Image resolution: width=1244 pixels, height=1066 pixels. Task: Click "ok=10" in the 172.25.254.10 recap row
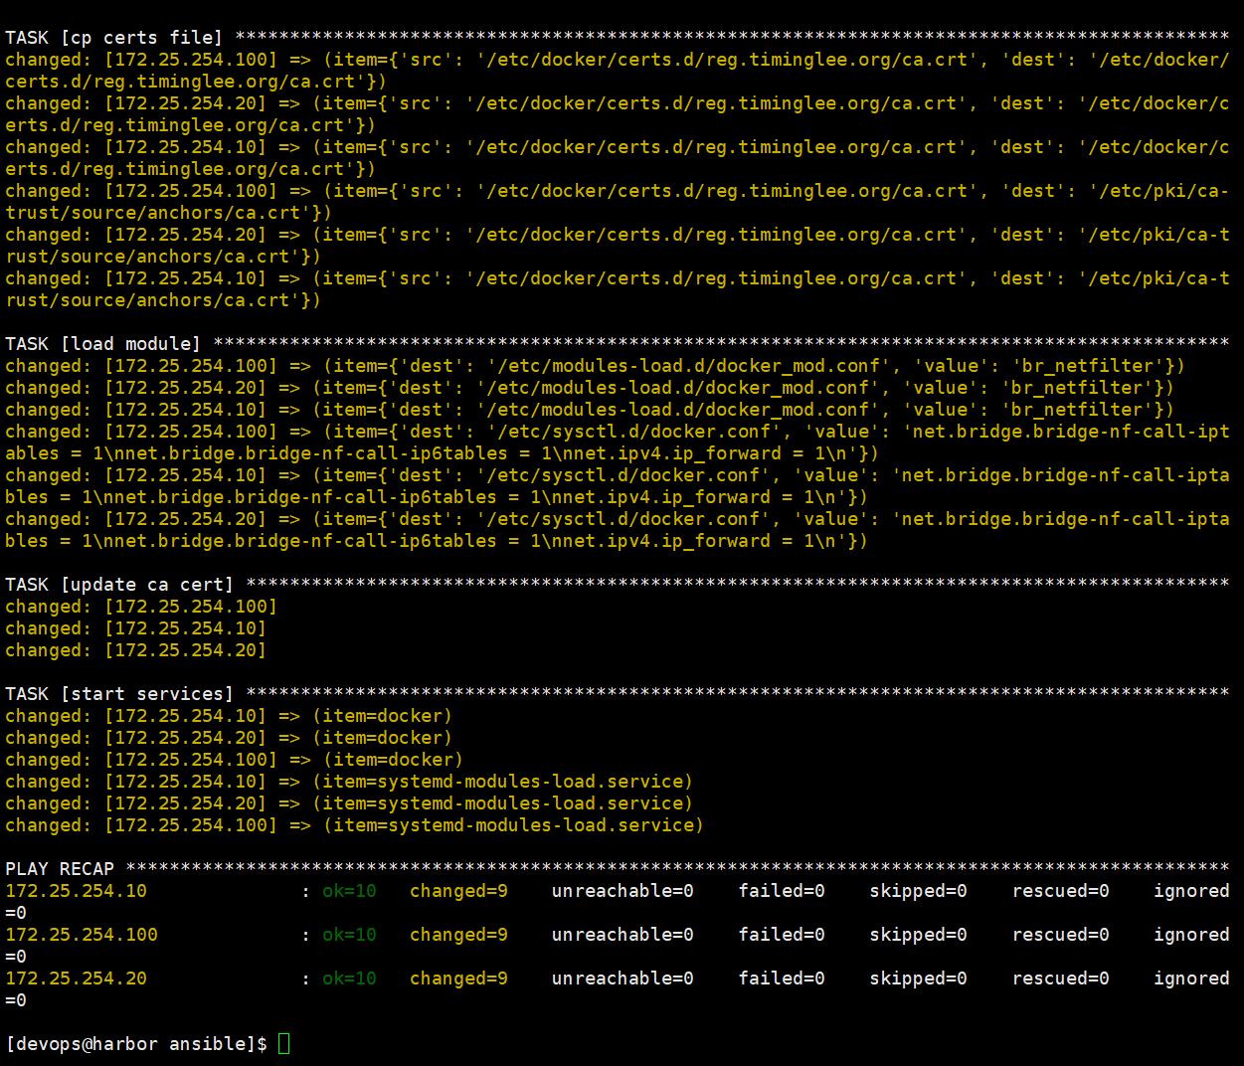[349, 891]
